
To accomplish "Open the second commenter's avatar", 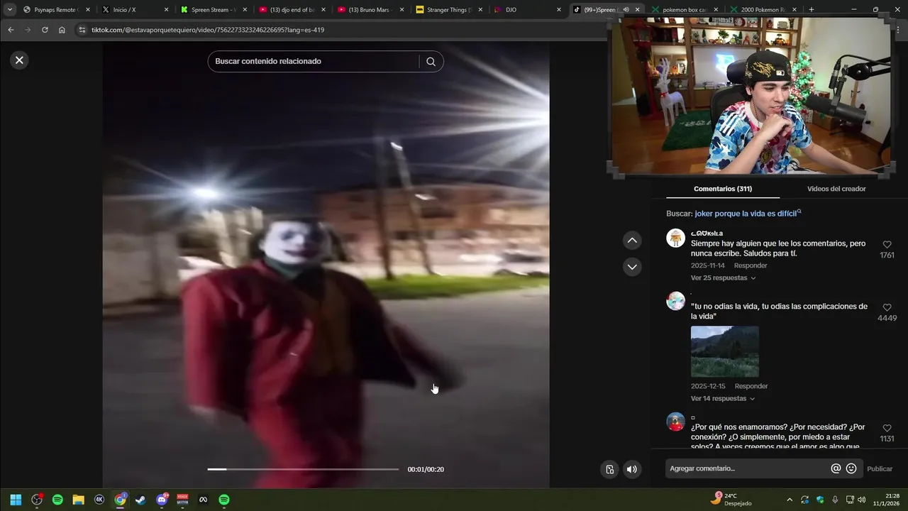I will [675, 300].
